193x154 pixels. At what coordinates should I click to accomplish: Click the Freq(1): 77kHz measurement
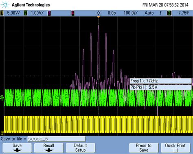click(161, 81)
